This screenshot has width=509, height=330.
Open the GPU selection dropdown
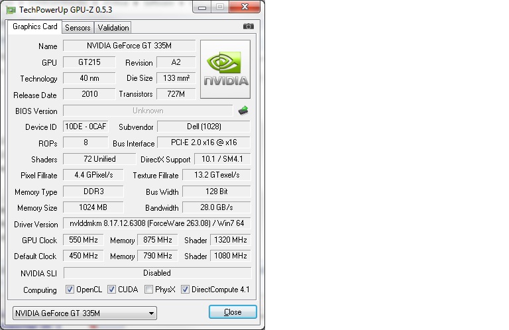coord(85,313)
